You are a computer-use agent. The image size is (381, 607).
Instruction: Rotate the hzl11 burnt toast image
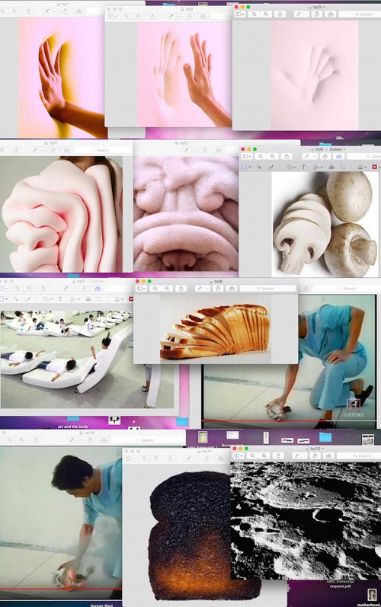pyautogui.click(x=207, y=458)
